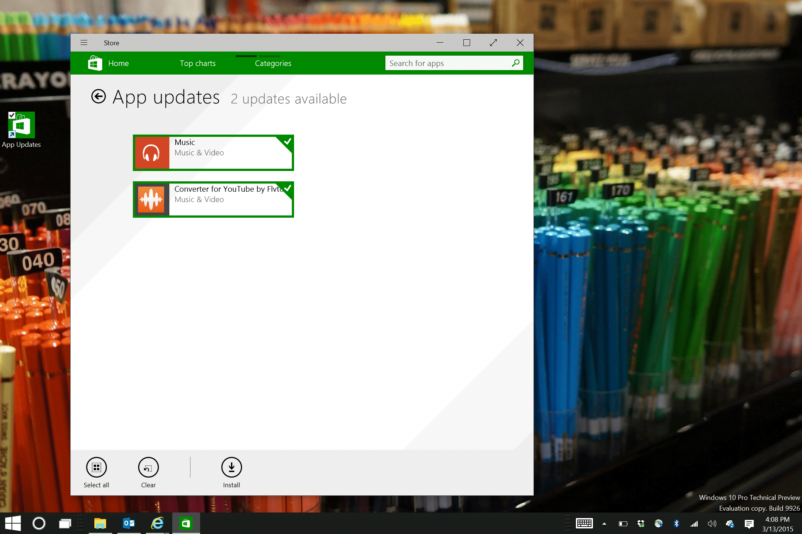Image resolution: width=802 pixels, height=534 pixels.
Task: Click the Music app headphones icon
Action: (x=151, y=153)
